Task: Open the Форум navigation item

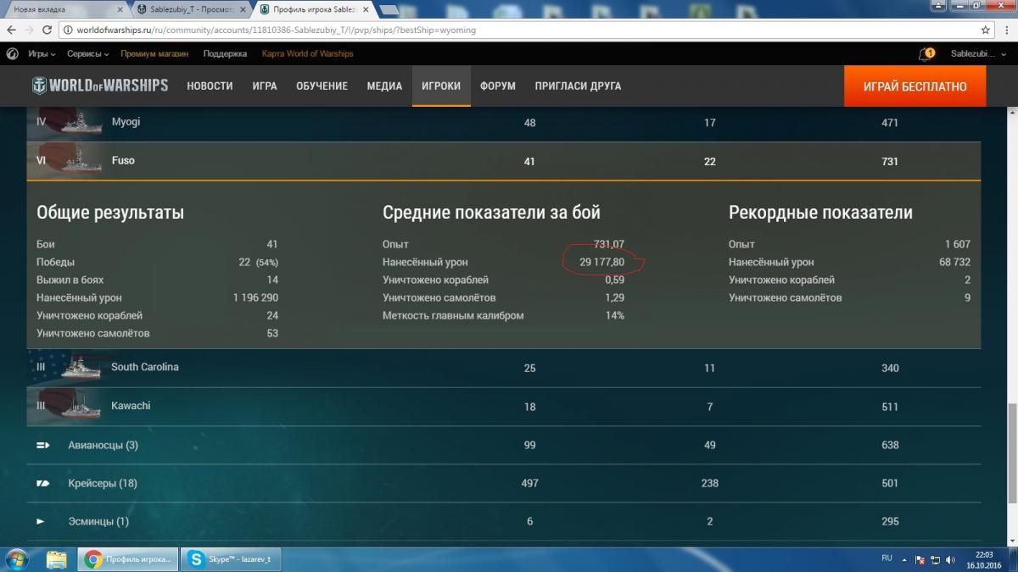Action: (498, 86)
